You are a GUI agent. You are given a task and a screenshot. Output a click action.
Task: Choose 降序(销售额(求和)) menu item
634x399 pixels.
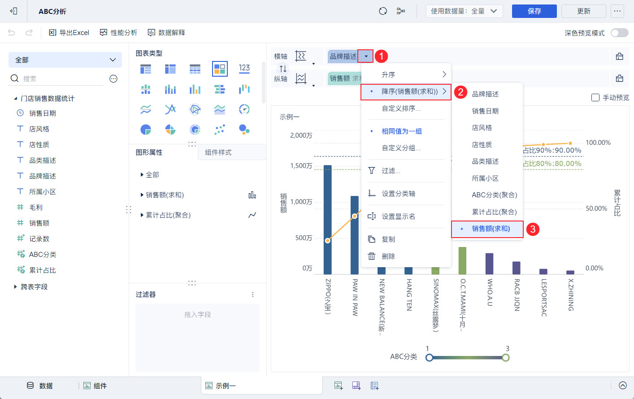(x=406, y=91)
